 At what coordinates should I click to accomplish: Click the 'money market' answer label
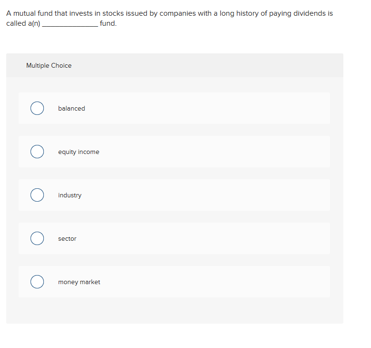click(x=79, y=282)
